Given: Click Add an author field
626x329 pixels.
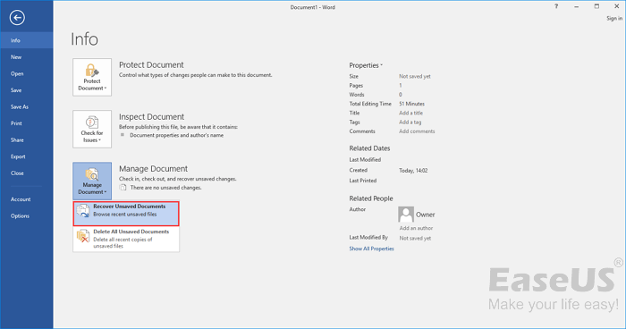Looking at the screenshot, I should [x=416, y=228].
